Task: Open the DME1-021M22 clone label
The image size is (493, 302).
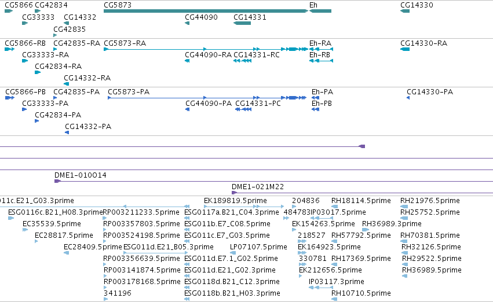Action: [258, 187]
